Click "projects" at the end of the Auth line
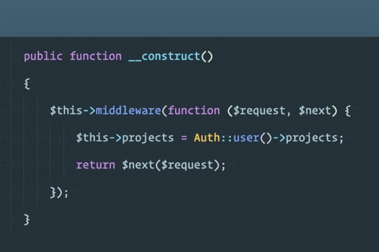The image size is (379, 252). tap(313, 138)
